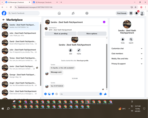
Task: Open the Windows Start menu
Action: point(3,109)
